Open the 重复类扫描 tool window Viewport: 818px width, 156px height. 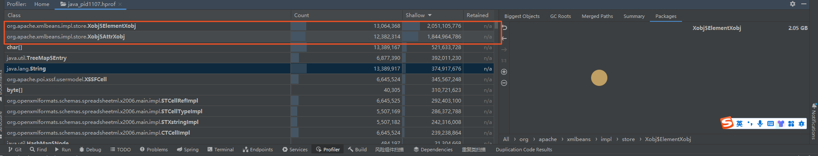click(474, 150)
